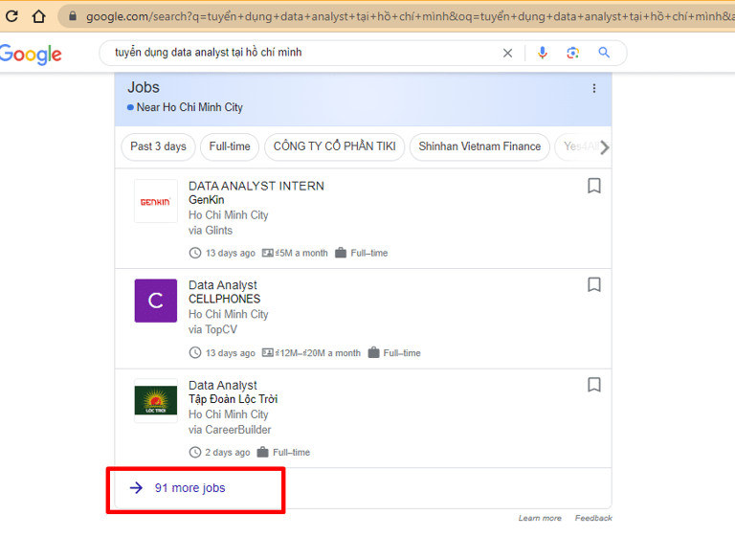Click the Lộc Trời company logo
This screenshot has width=735, height=537.
[156, 400]
